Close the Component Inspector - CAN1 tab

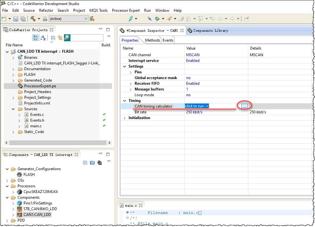(182, 30)
